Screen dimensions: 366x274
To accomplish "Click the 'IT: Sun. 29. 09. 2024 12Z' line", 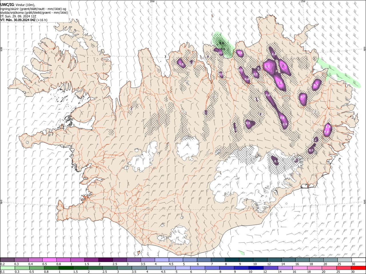I will coord(18,16).
